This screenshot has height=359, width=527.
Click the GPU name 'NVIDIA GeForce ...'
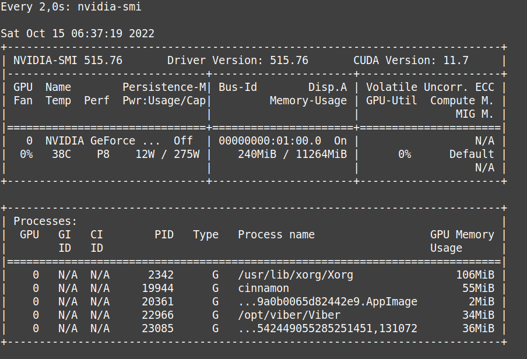103,141
